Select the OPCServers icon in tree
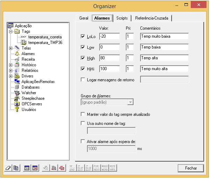Viewport: 211px width, 180px height. tap(17, 104)
